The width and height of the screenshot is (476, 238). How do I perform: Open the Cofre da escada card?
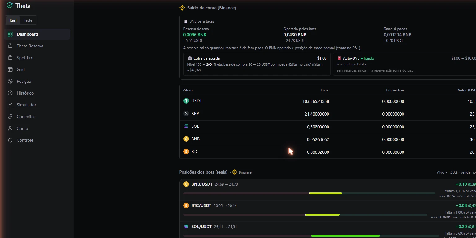257,64
